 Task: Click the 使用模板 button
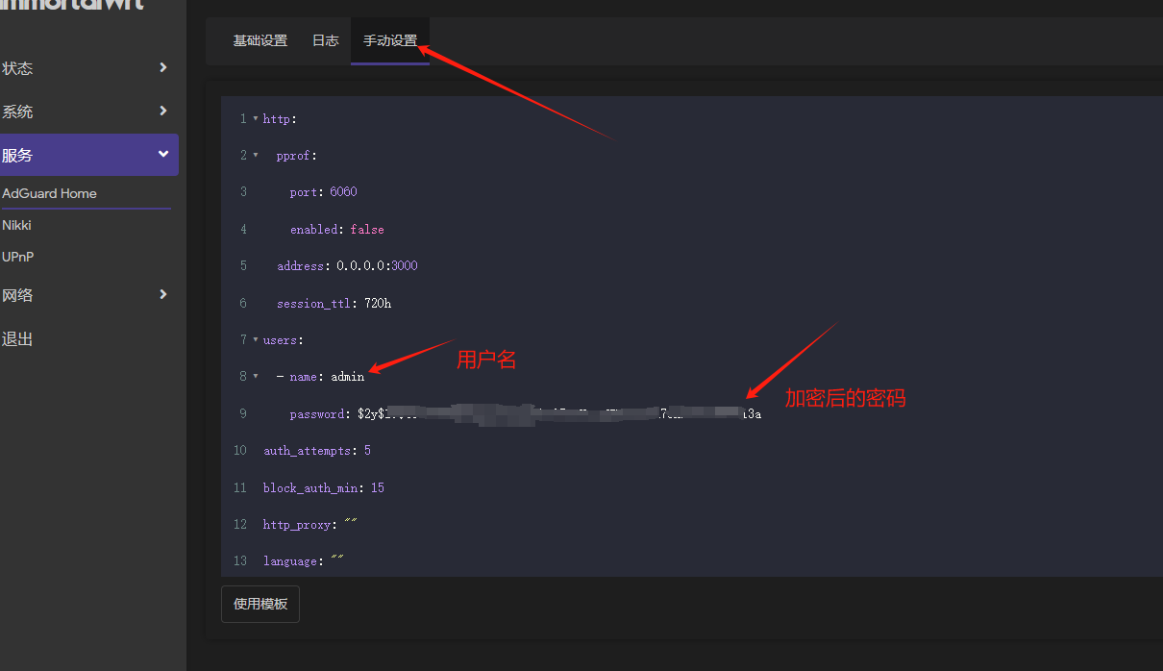(x=260, y=603)
